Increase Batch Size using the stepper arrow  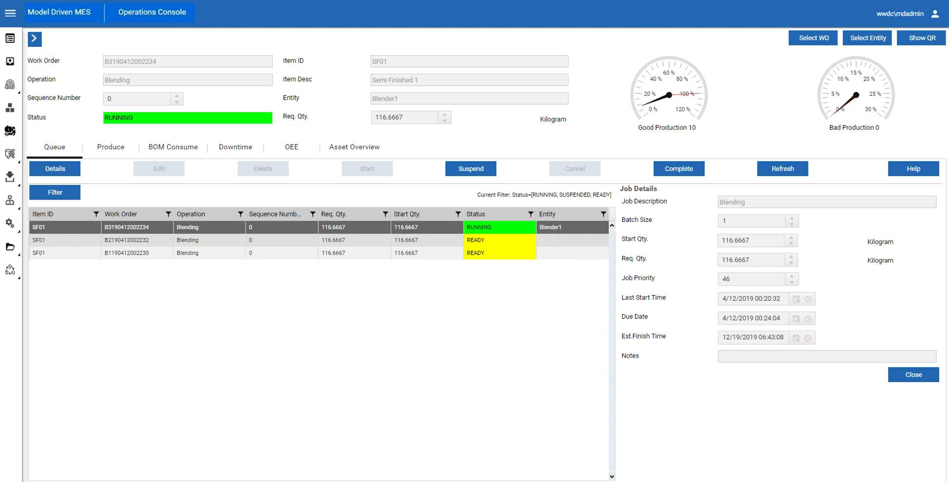[x=792, y=218]
